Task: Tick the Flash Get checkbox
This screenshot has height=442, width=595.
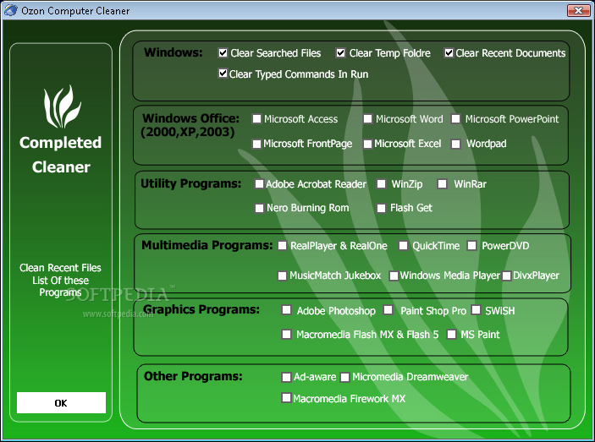Action: pos(382,208)
